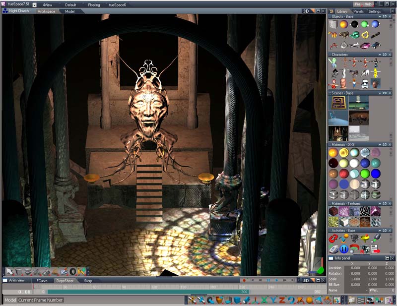397x306 pixels.
Task: Open the Materials - DX9 dropdown arrow
Action: [x=380, y=145]
